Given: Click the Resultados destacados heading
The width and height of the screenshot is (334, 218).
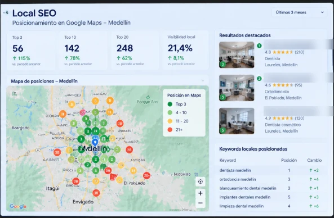Looking at the screenshot, I should (x=245, y=35).
